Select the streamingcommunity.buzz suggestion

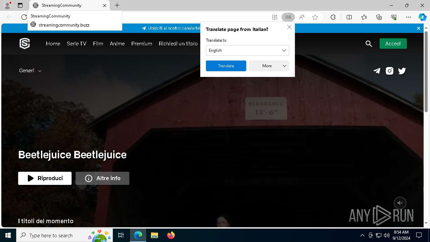[75, 25]
